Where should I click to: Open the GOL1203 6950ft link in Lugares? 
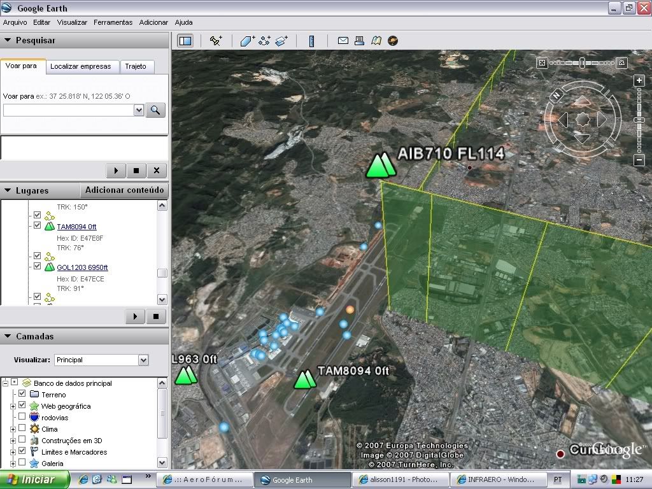click(x=82, y=267)
